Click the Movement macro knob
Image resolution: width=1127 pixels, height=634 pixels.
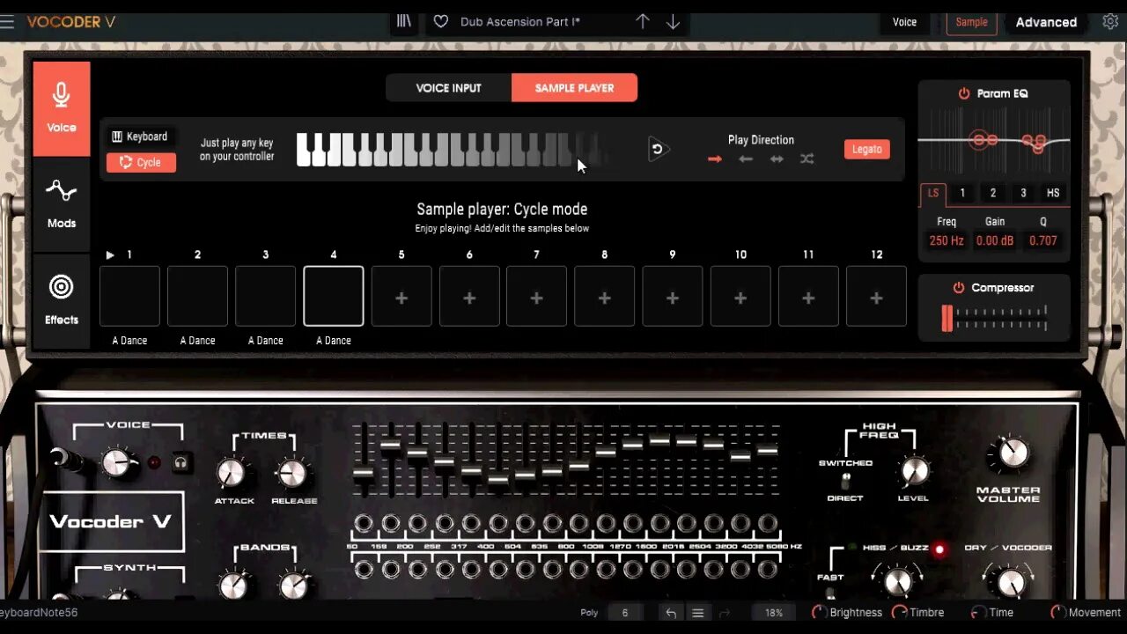click(x=1058, y=613)
